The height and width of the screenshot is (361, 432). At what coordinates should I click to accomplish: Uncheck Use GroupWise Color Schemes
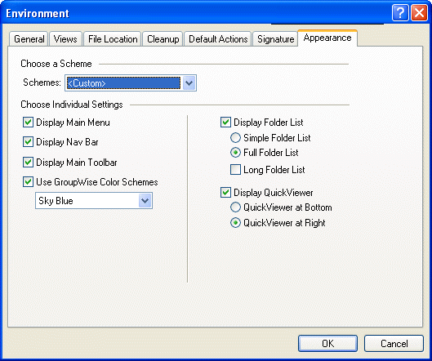[28, 182]
